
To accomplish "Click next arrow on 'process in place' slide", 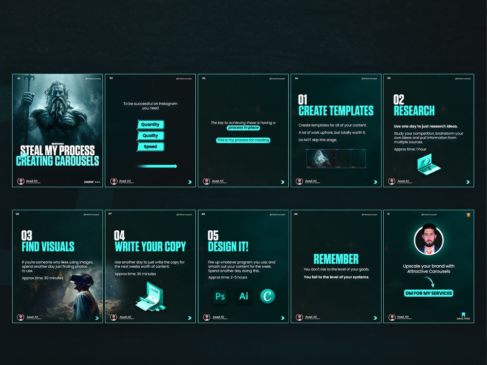I will pos(282,182).
